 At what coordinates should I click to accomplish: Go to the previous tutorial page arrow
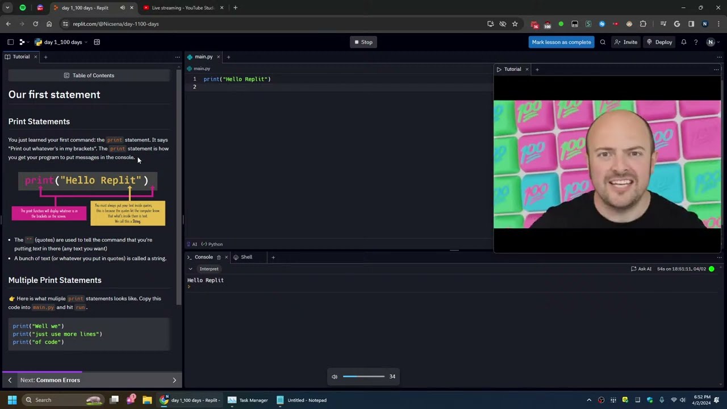click(x=10, y=380)
